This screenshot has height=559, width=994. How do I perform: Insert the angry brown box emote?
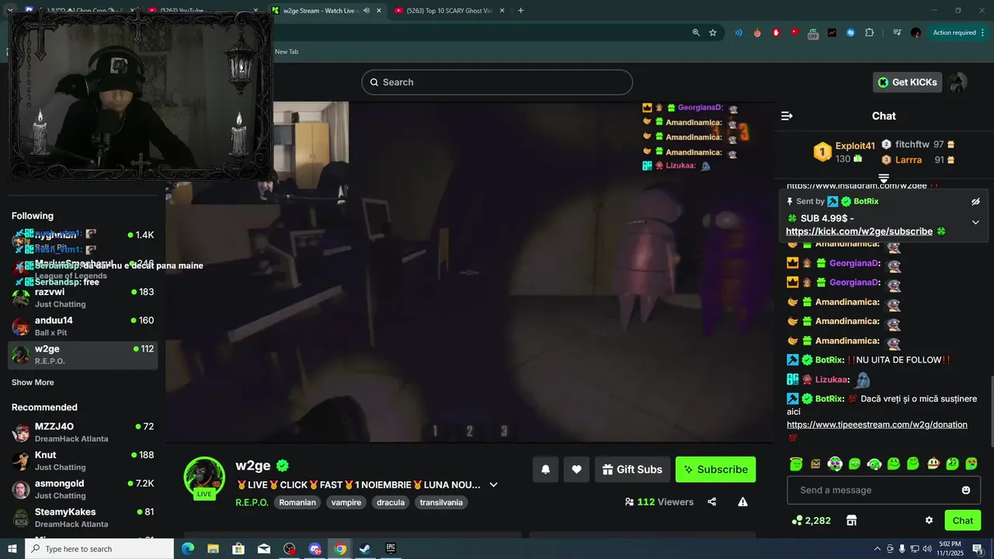click(815, 464)
